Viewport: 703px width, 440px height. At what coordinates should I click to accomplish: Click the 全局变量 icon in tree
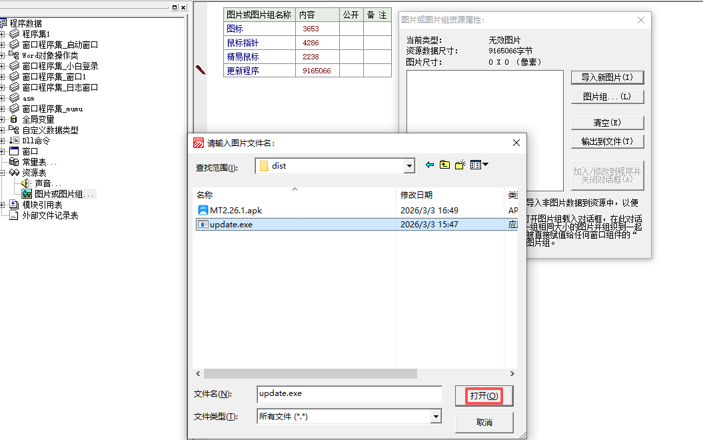14,119
